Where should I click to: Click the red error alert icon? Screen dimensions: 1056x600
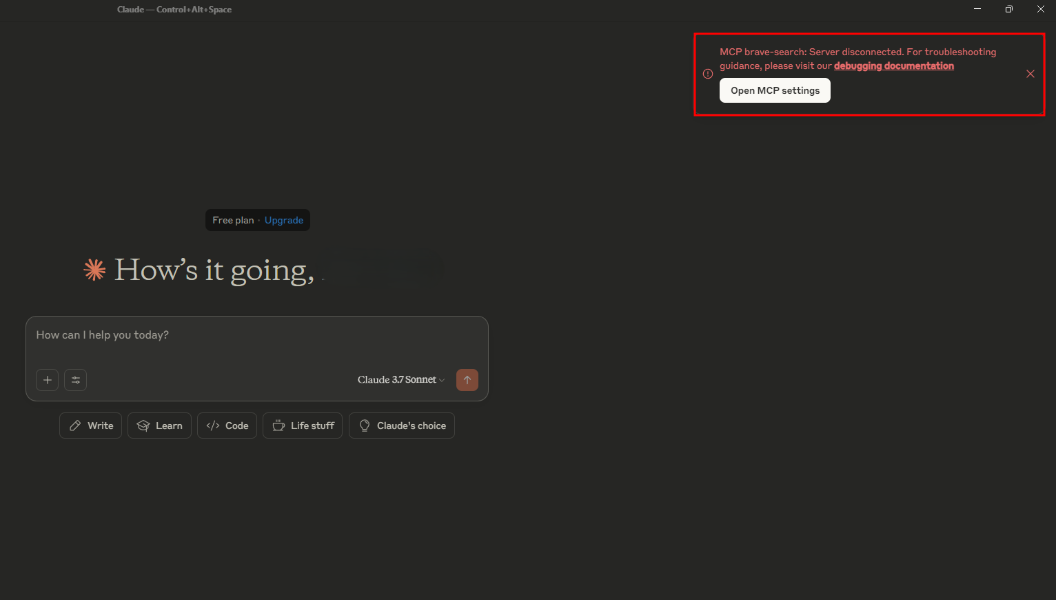[x=708, y=74]
